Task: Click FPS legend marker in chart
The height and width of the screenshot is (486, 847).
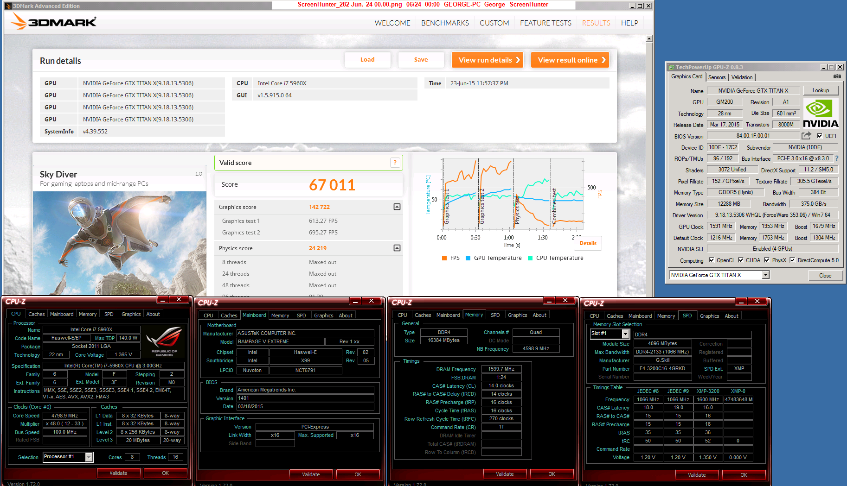Action: tap(444, 258)
